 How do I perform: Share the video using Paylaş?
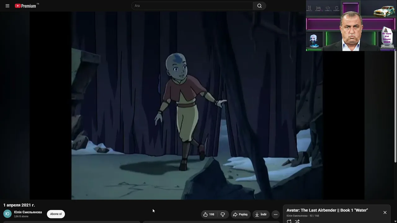(x=240, y=214)
